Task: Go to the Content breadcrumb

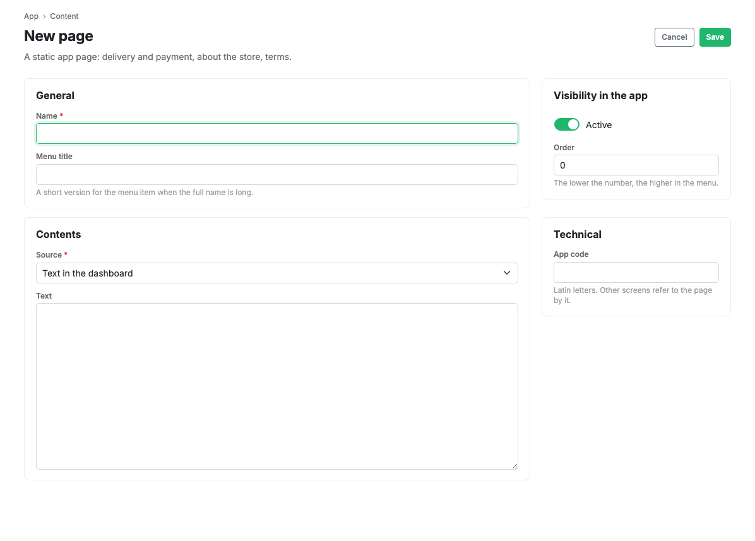Action: (x=64, y=16)
